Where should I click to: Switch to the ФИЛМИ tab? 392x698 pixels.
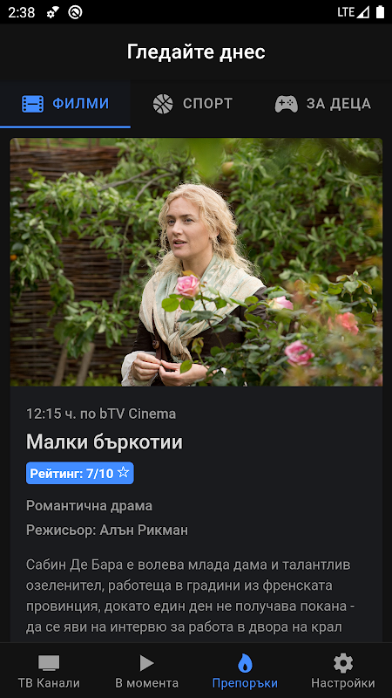[65, 104]
